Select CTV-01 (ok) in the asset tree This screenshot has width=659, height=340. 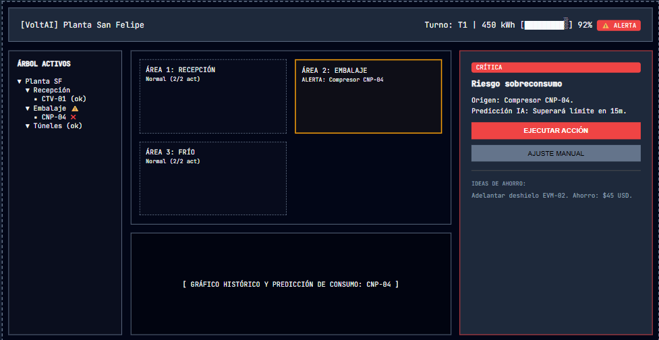click(x=64, y=99)
